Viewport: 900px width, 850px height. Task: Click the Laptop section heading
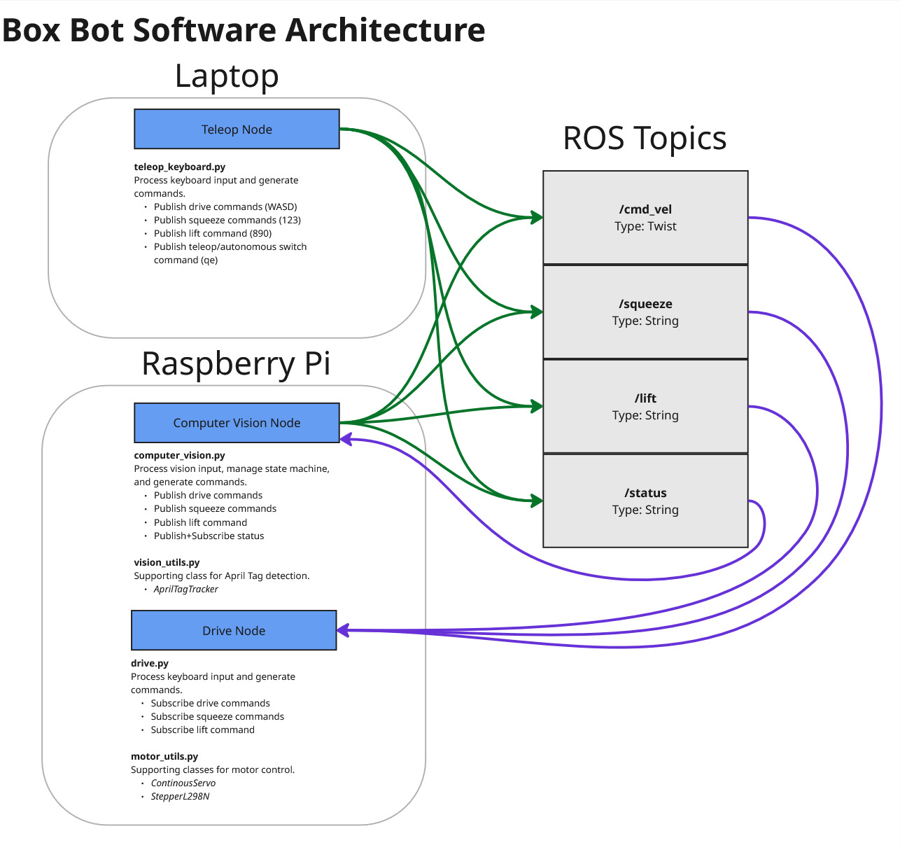click(227, 76)
